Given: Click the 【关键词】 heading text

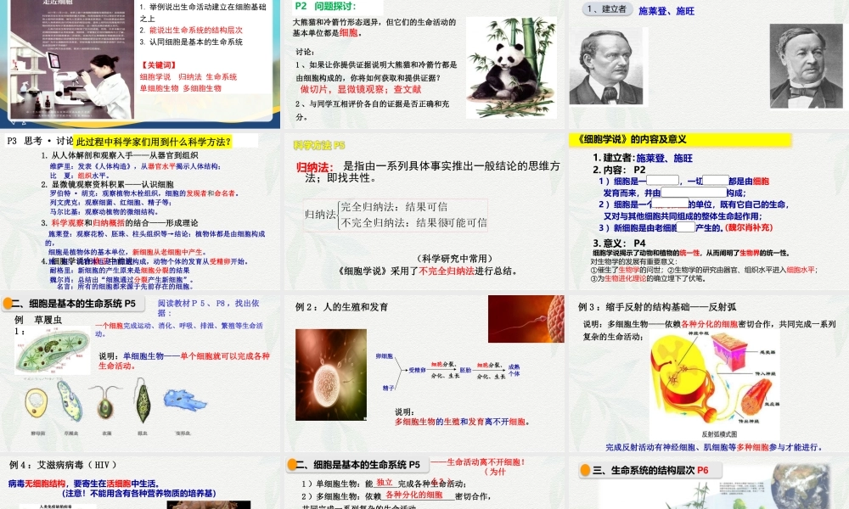Looking at the screenshot, I should (x=159, y=65).
